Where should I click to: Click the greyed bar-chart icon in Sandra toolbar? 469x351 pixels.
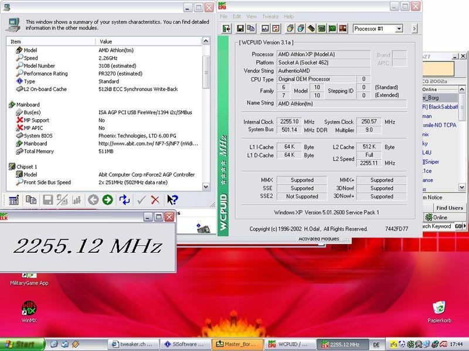click(77, 199)
